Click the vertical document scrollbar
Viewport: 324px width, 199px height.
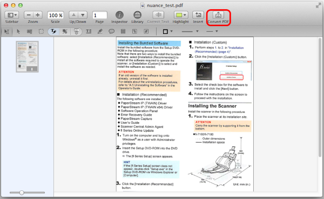coord(320,98)
